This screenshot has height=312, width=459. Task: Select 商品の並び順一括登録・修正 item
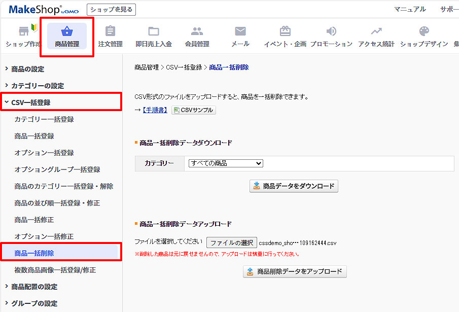pos(57,203)
